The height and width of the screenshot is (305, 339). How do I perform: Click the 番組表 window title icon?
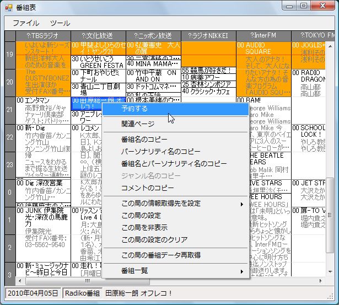pyautogui.click(x=9, y=8)
